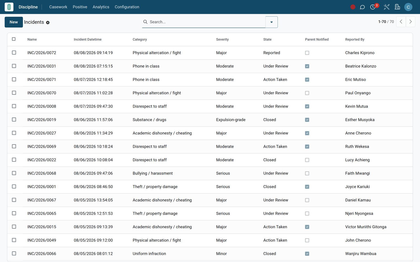This screenshot has height=262, width=420.
Task: Sort by Incident Datetime column
Action: 87,40
